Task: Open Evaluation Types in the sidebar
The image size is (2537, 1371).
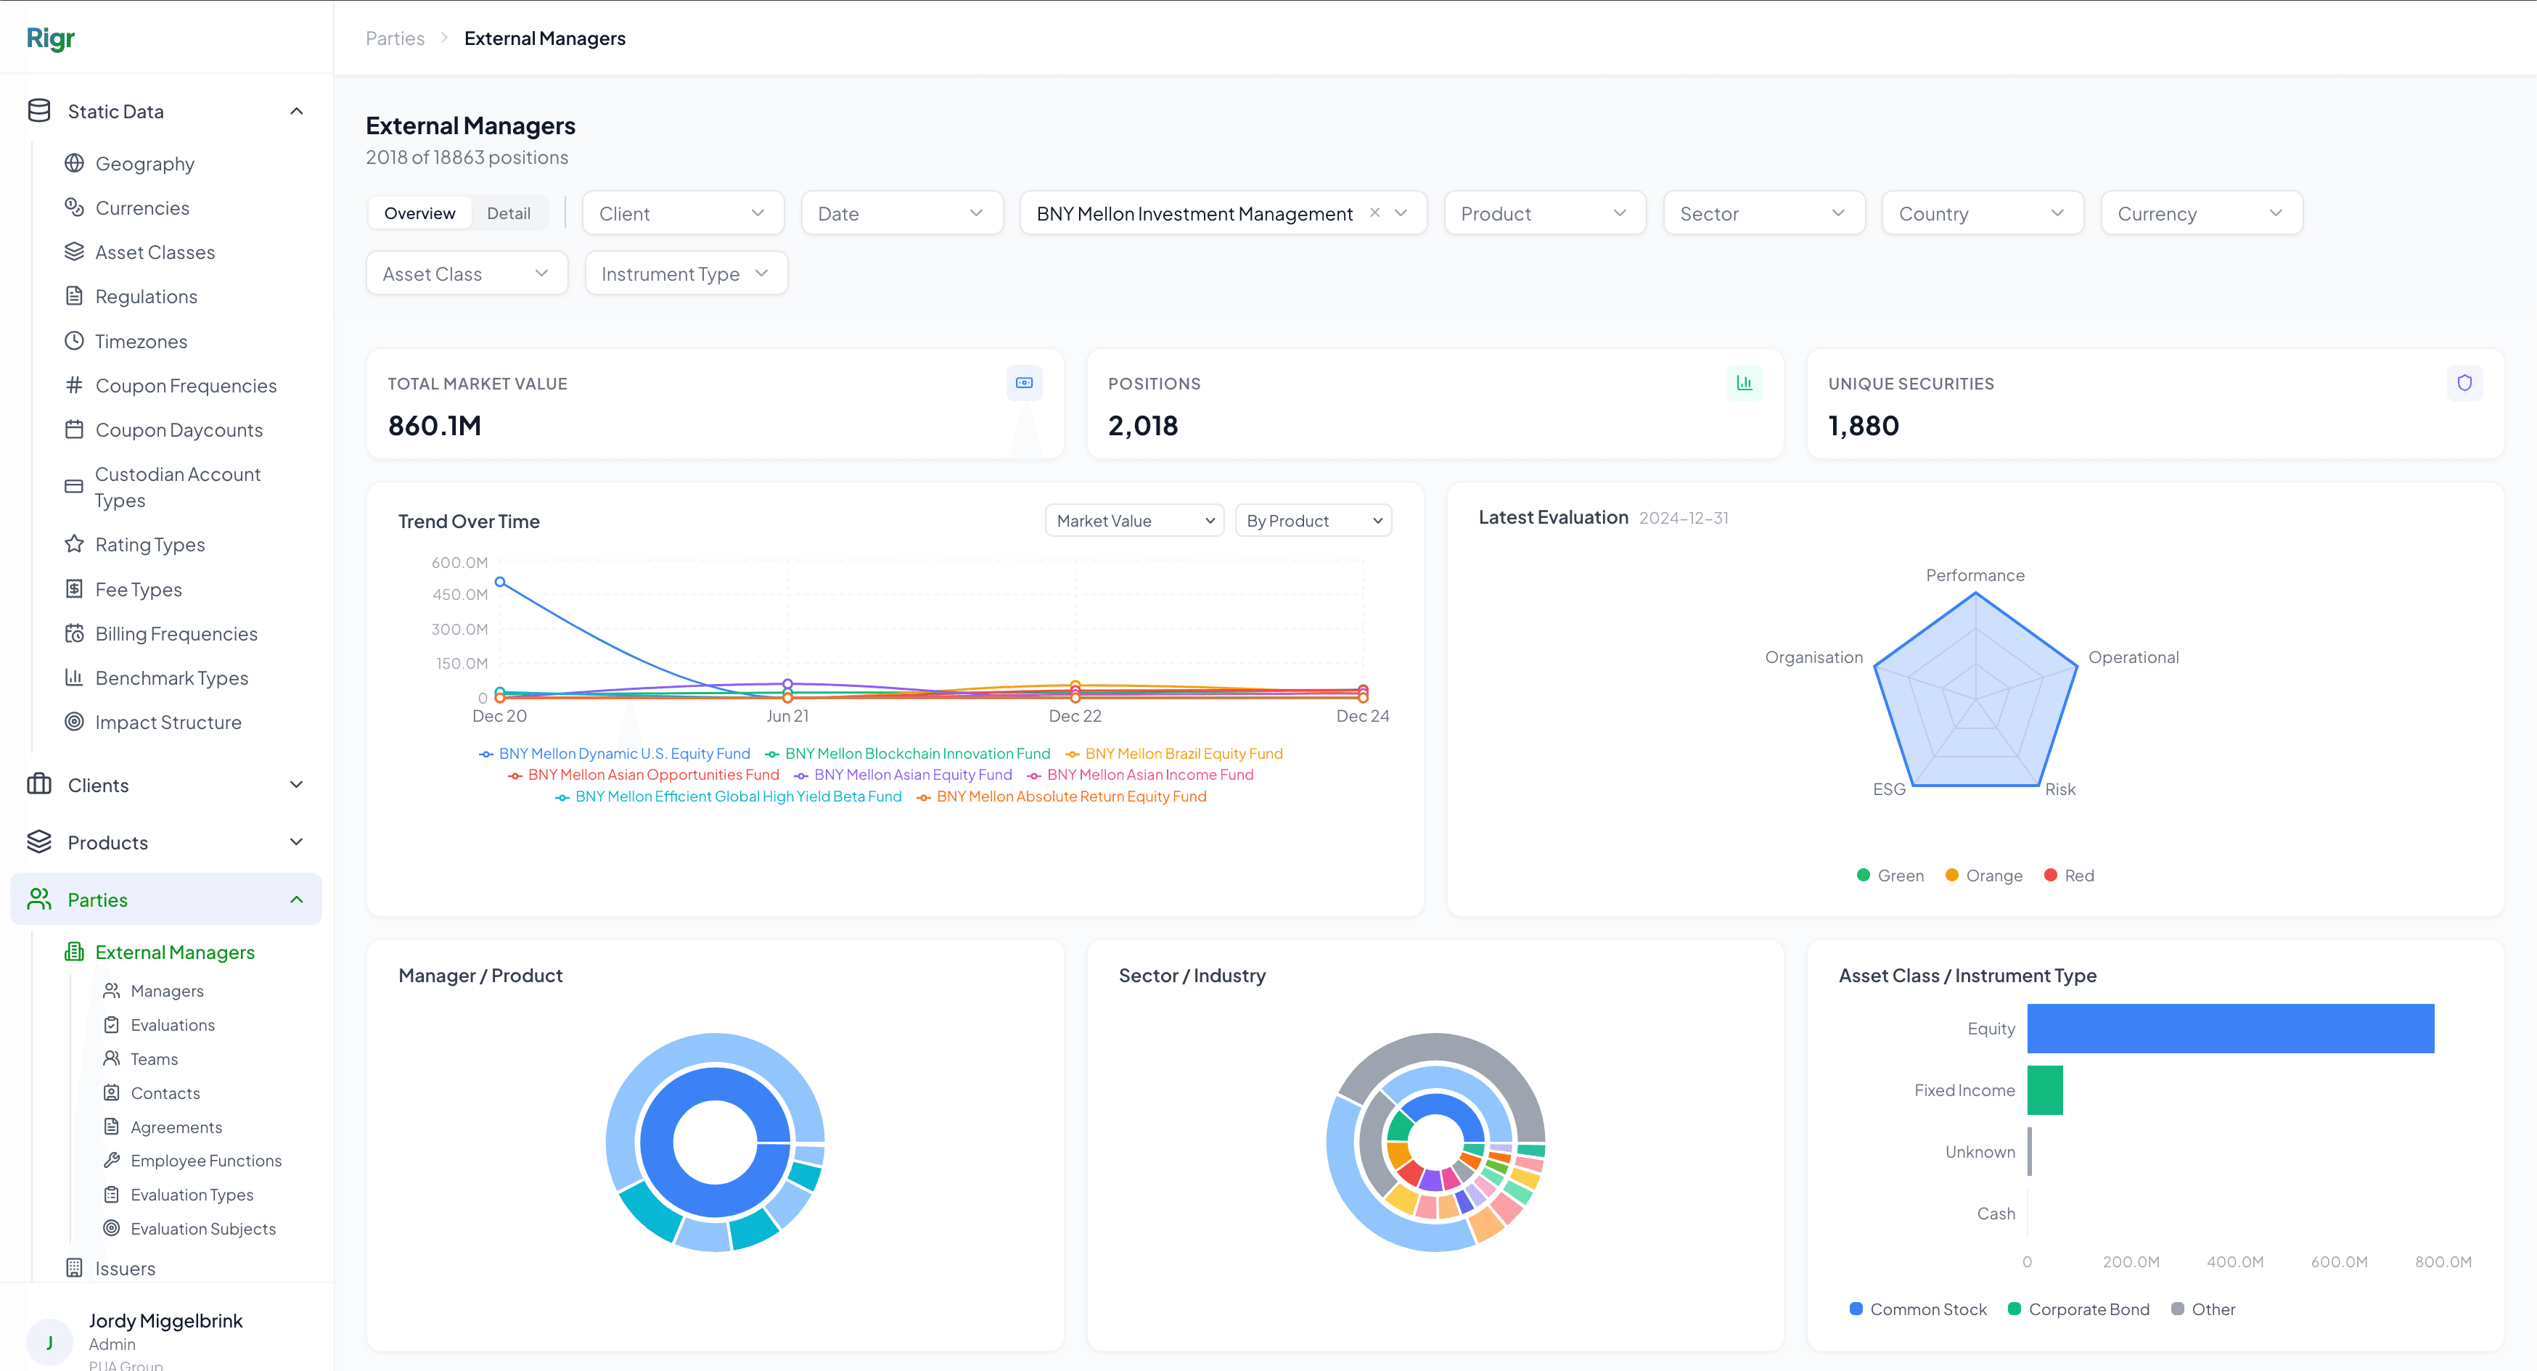Action: tap(192, 1195)
